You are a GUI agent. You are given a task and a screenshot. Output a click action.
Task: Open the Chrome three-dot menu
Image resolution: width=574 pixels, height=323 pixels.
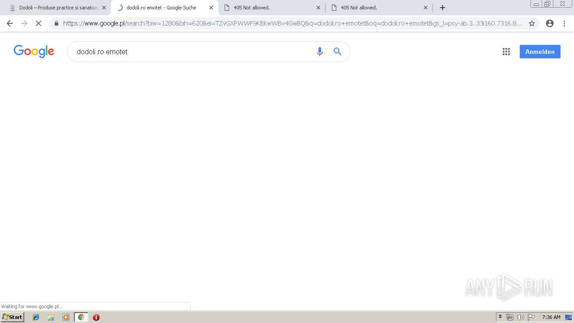pyautogui.click(x=564, y=23)
